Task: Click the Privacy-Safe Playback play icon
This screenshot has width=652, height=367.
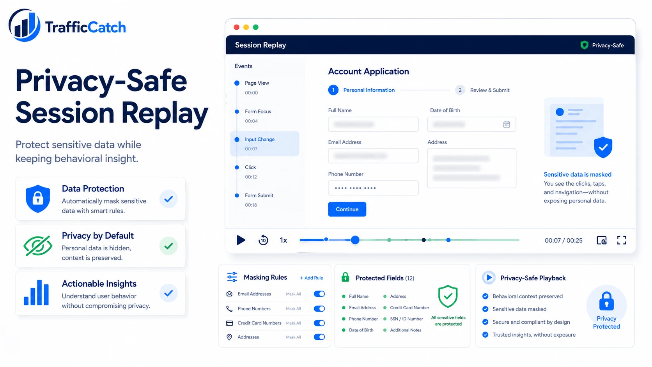Action: tap(489, 278)
